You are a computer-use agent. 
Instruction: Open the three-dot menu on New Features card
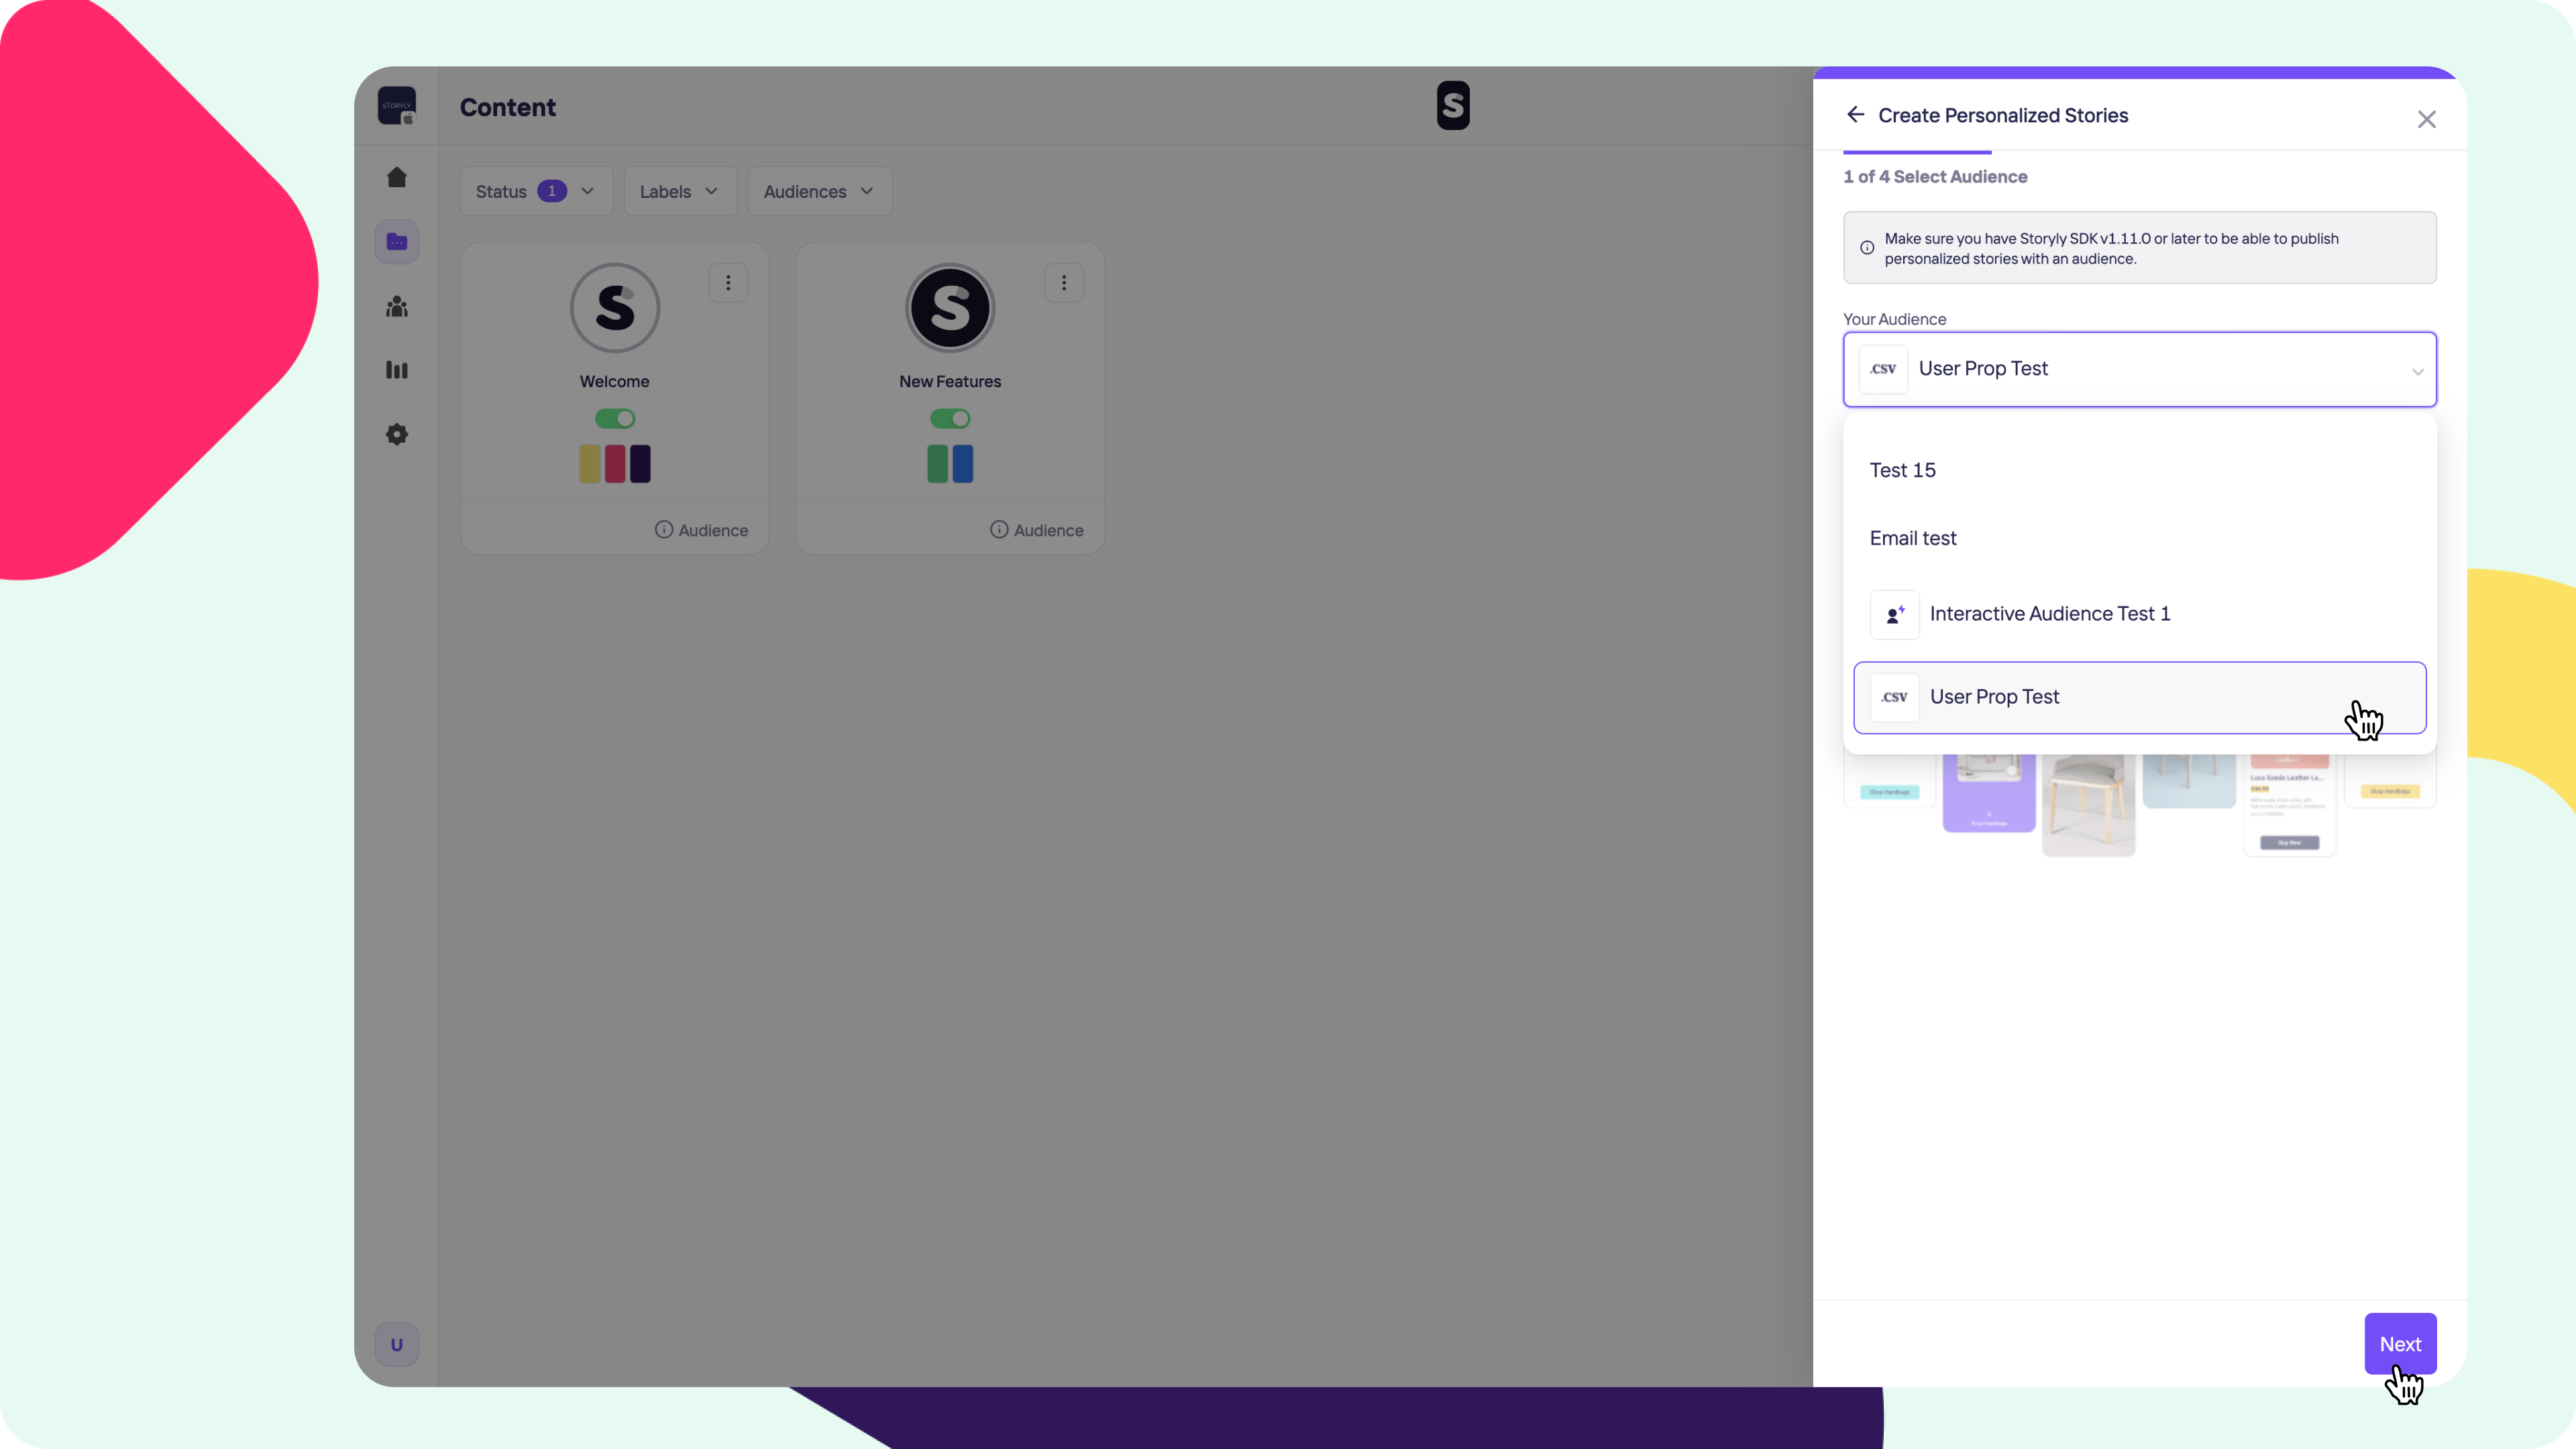pos(1064,283)
